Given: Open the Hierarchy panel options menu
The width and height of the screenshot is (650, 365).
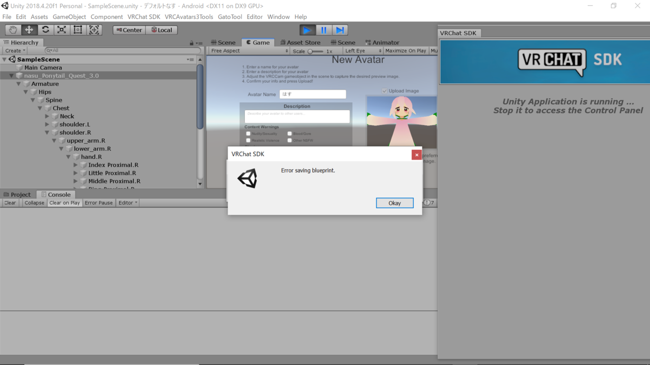Looking at the screenshot, I should [x=199, y=43].
